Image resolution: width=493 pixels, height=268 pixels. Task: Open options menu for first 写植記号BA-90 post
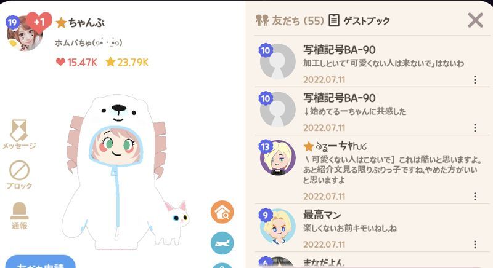click(x=475, y=80)
